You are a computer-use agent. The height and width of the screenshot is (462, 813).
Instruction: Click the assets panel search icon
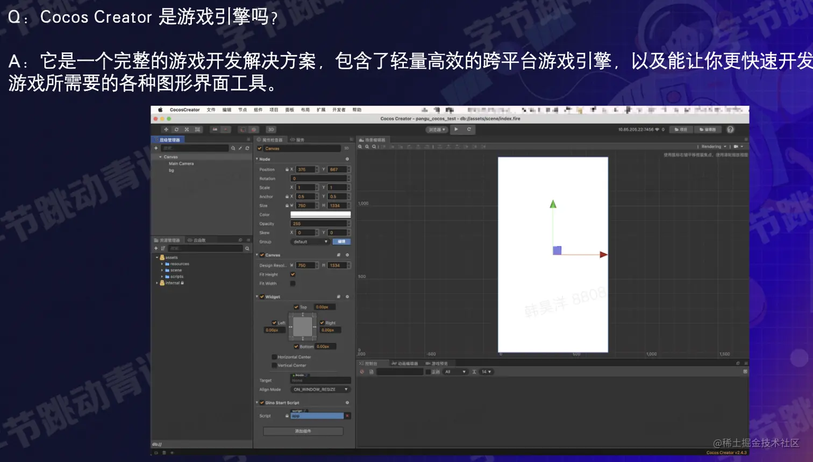[x=247, y=248]
